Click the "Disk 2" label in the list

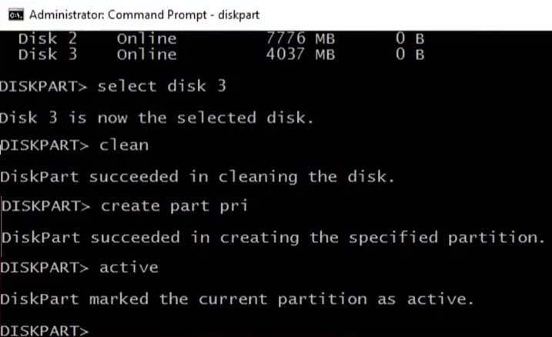[x=46, y=38]
